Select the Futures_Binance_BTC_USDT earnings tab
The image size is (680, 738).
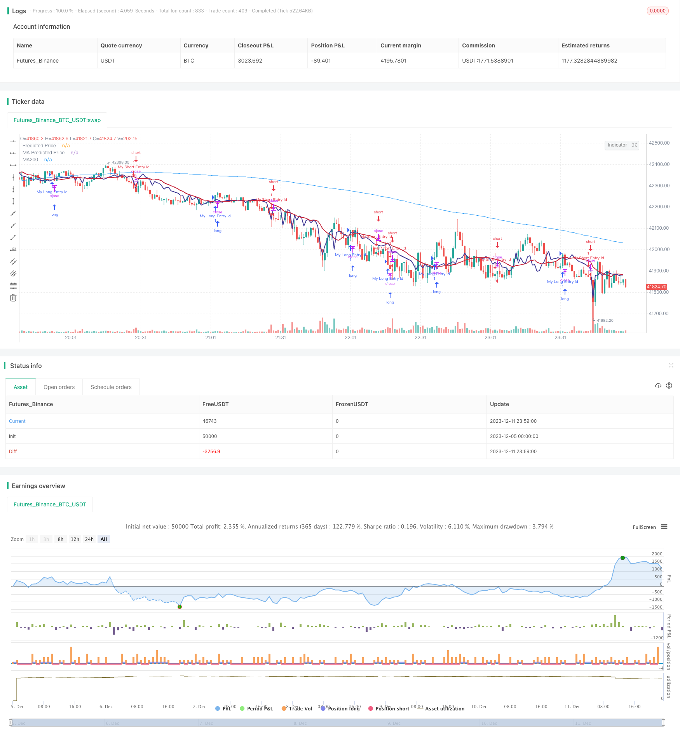coord(50,504)
